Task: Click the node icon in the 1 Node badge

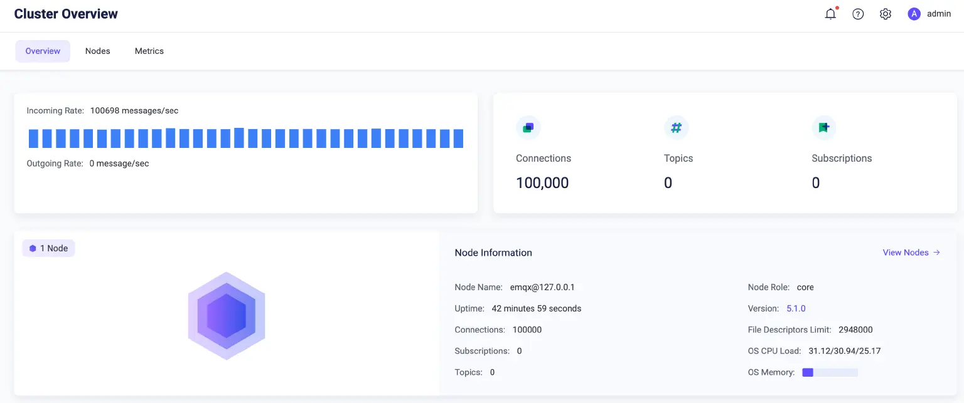Action: pos(32,248)
